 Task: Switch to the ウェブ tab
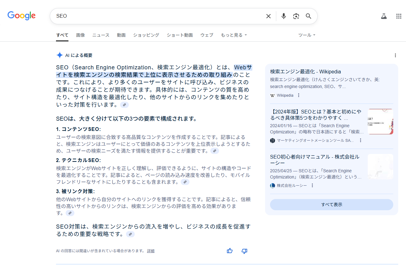click(x=207, y=35)
